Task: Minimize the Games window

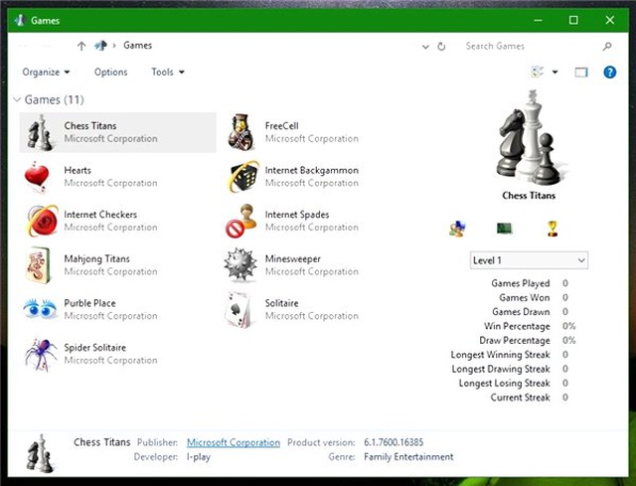Action: (538, 20)
